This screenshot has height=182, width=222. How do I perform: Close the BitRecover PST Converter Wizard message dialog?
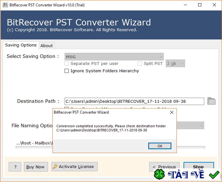172,112
